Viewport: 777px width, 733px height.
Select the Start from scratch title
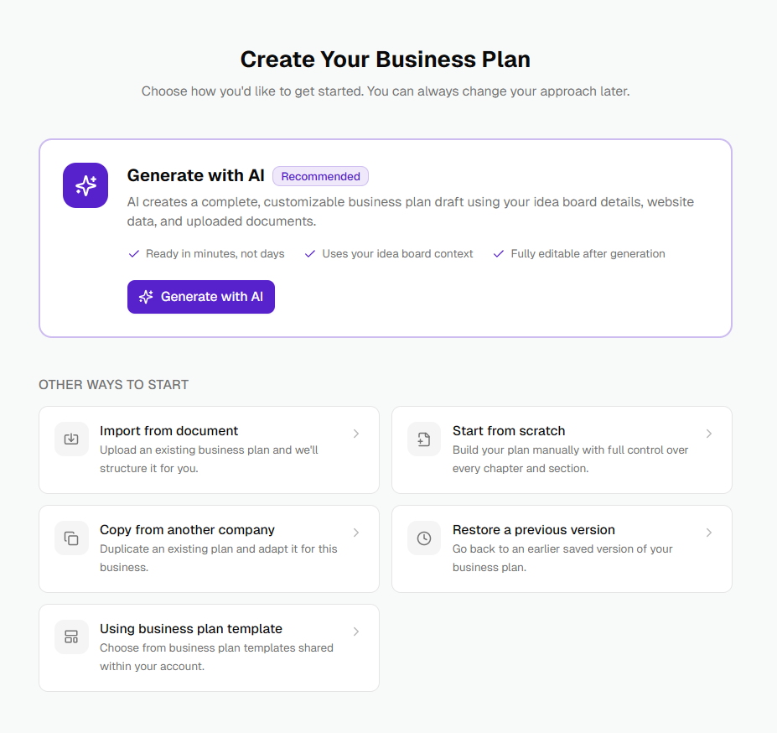pos(509,431)
